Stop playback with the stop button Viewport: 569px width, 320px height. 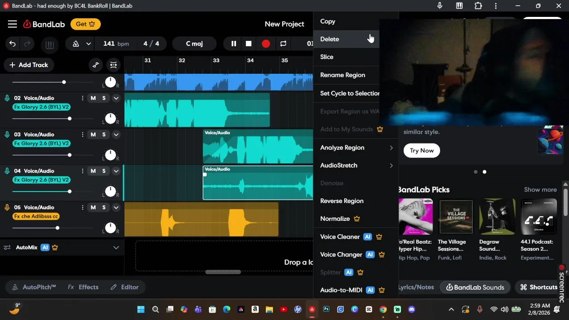[x=249, y=44]
